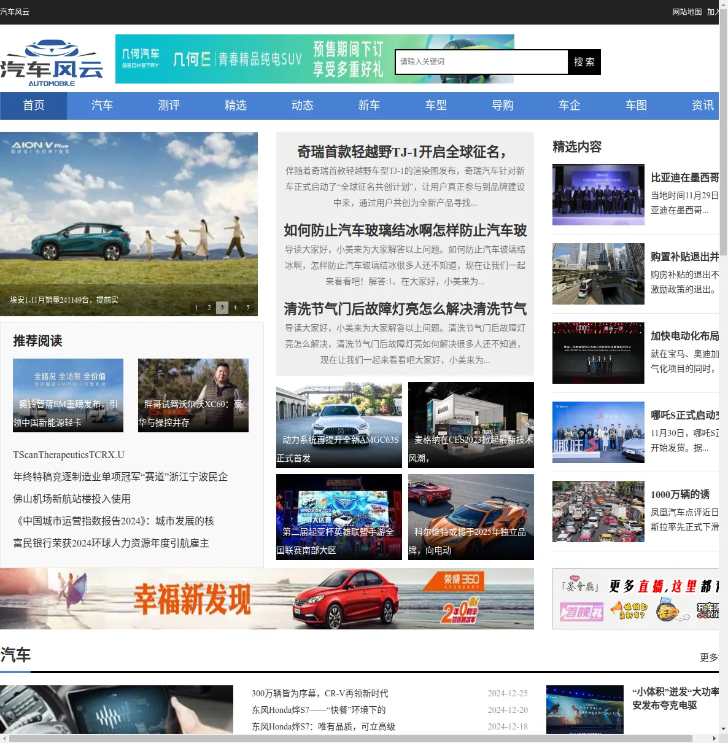Open the 全新AMGC63S image card
The width and height of the screenshot is (728, 743).
coord(339,425)
